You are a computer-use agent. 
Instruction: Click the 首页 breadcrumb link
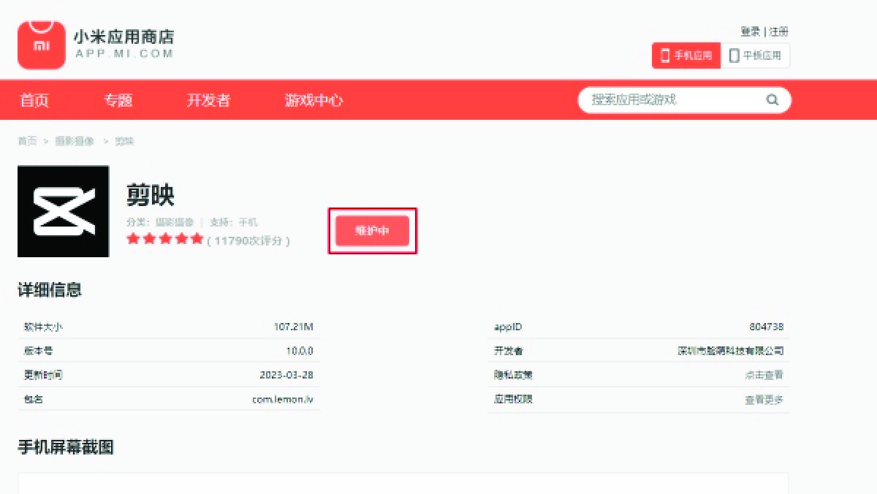click(x=27, y=141)
